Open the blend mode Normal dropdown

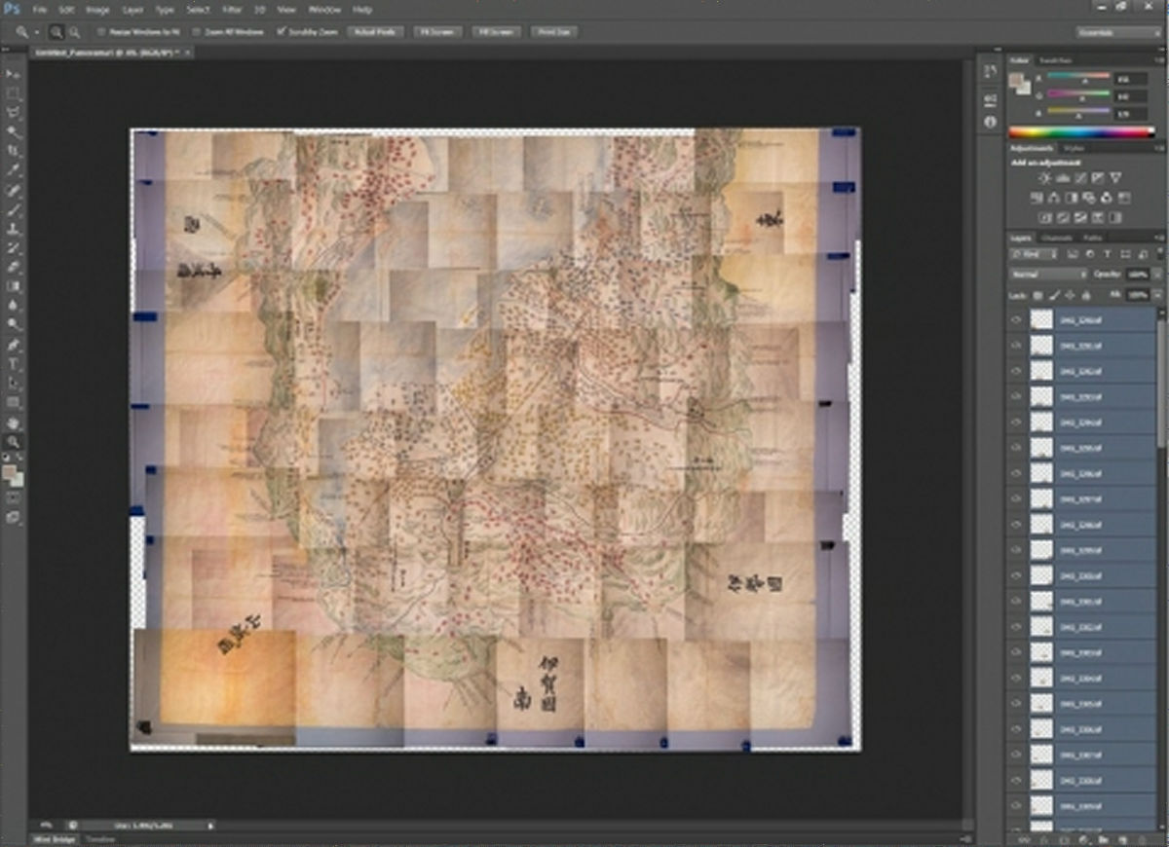pos(1048,275)
